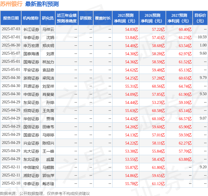Select the 2027预测净利润 column header
Image resolution: width=208 pixels, height=196 pixels.
(179, 18)
